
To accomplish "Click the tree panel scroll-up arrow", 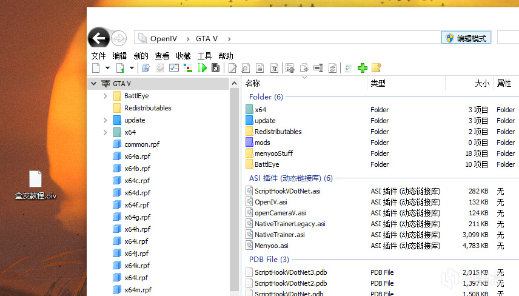I will point(235,84).
